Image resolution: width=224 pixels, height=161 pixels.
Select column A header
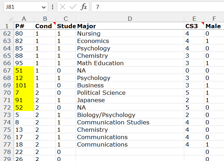click(x=24, y=19)
